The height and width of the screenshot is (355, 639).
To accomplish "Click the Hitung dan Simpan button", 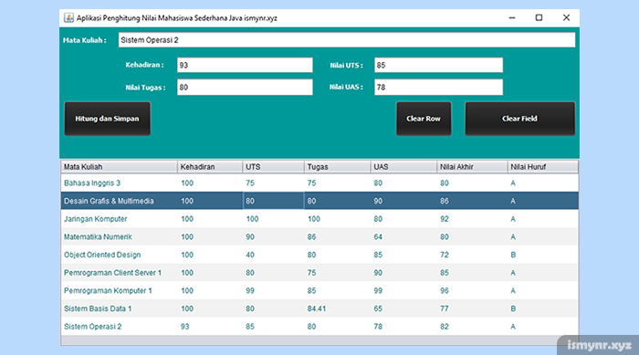I will pos(107,119).
